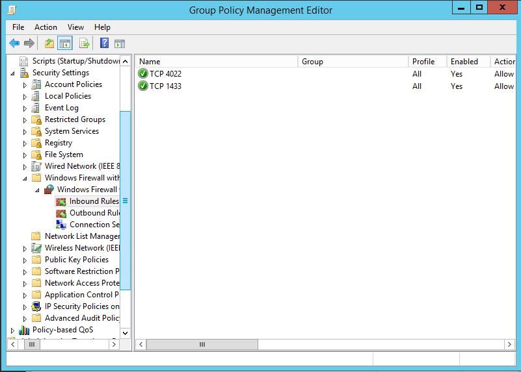The image size is (521, 372).
Task: Click tree pane vertical scrollbar thumb
Action: pos(126,201)
